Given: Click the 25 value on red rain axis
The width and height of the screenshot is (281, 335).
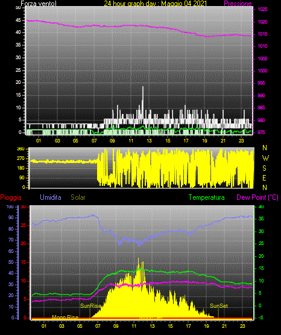Looking at the screenshot, I should click(x=24, y=225).
